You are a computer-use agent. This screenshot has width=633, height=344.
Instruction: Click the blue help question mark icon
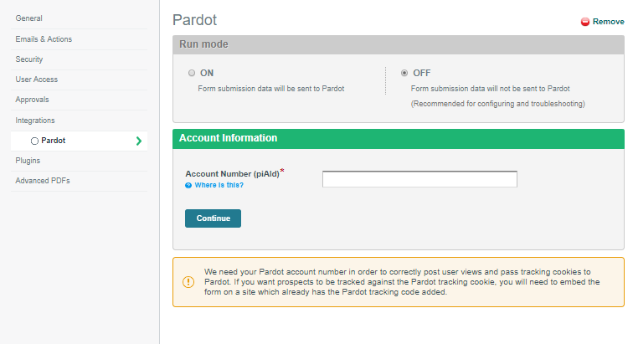tap(188, 185)
